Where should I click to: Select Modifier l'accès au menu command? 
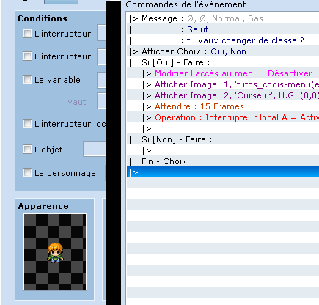click(x=223, y=73)
